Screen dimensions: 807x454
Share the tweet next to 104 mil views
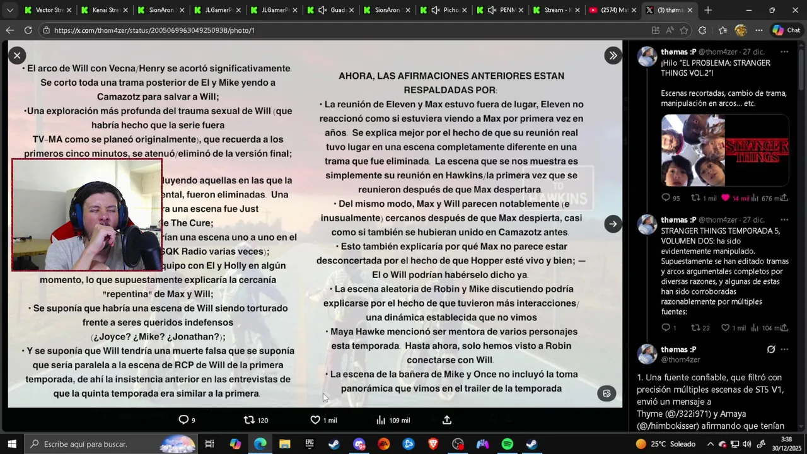point(784,328)
